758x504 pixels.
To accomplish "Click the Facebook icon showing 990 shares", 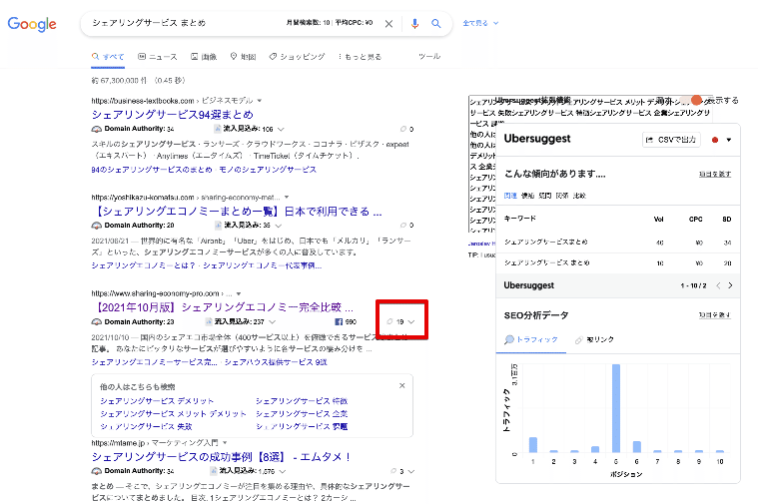I will point(339,321).
